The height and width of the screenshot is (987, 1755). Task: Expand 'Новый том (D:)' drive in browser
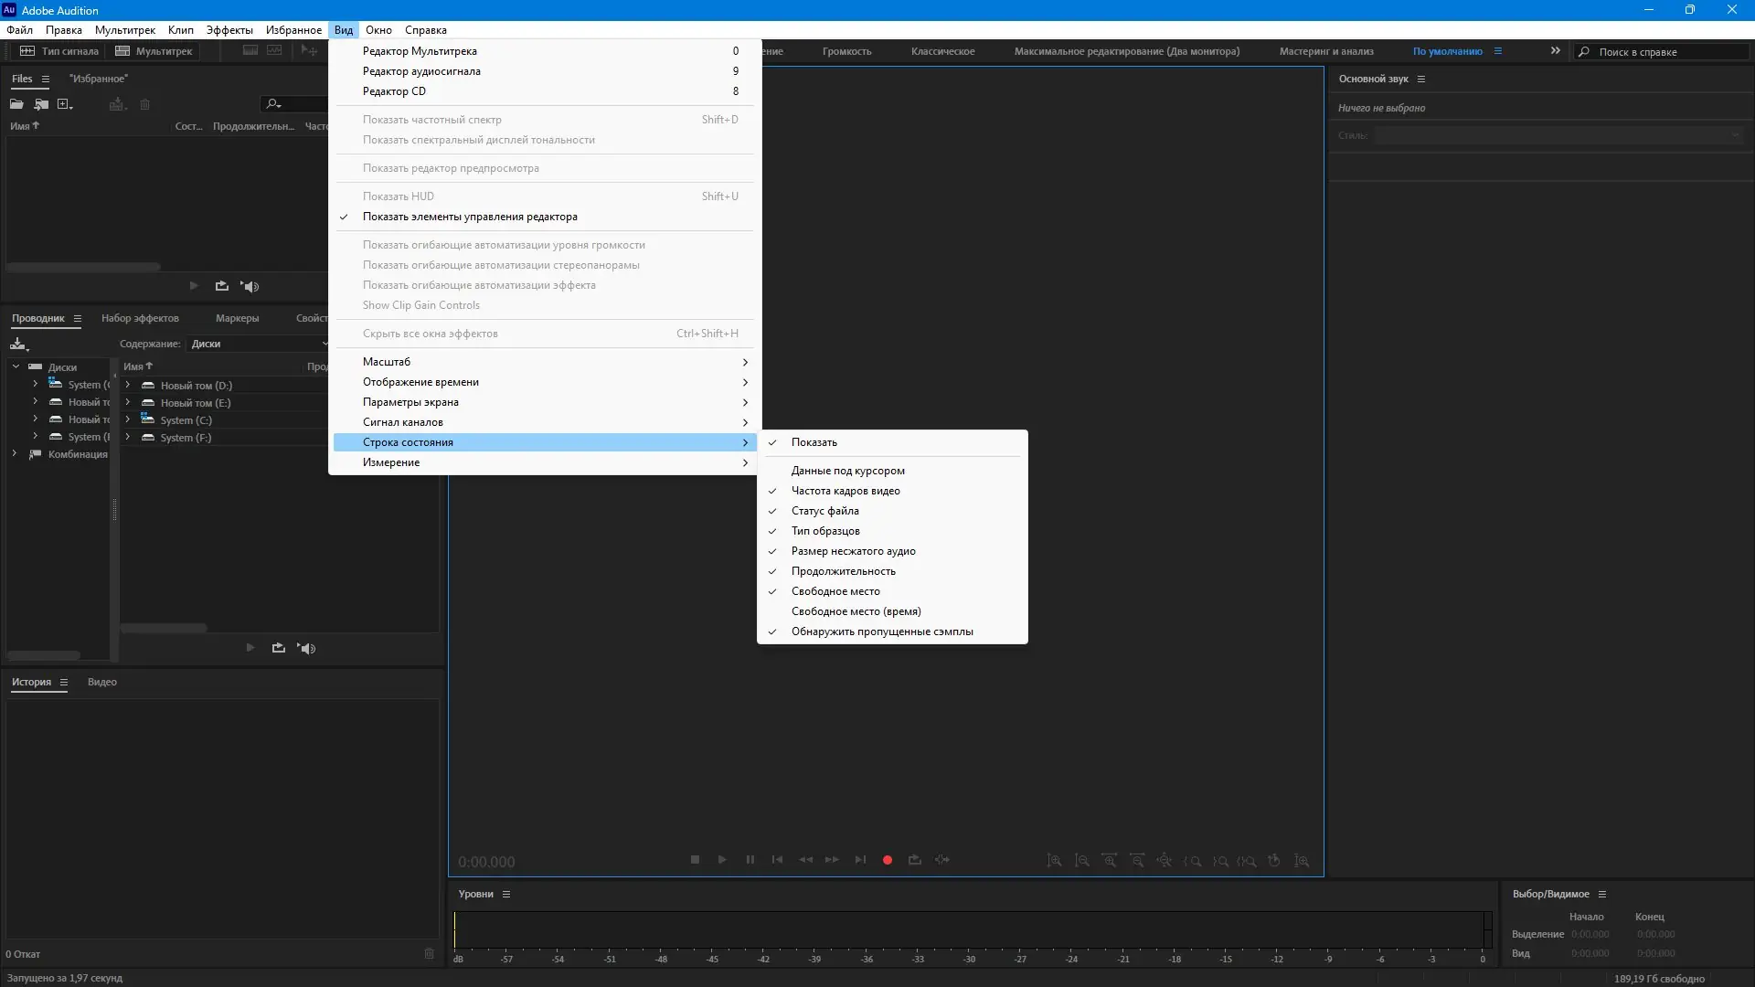click(x=128, y=386)
